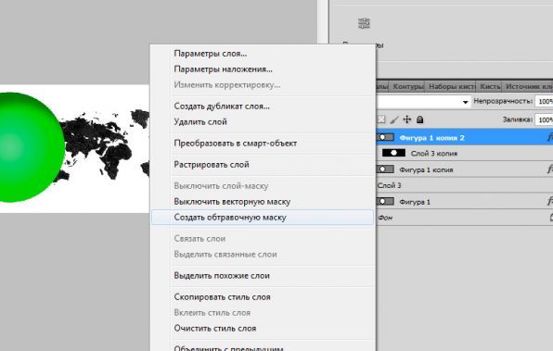Switch to the Источник клонов tab
This screenshot has height=351, width=553.
(528, 86)
